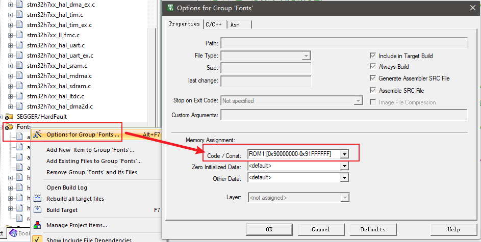This screenshot has width=481, height=242.
Task: Select the Fonts group folder icon
Action: pyautogui.click(x=10, y=127)
